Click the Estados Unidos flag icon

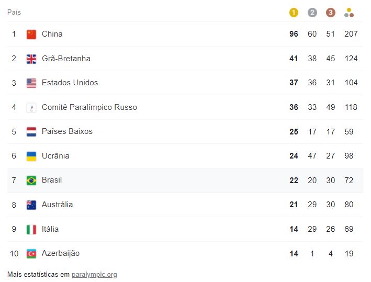click(31, 83)
